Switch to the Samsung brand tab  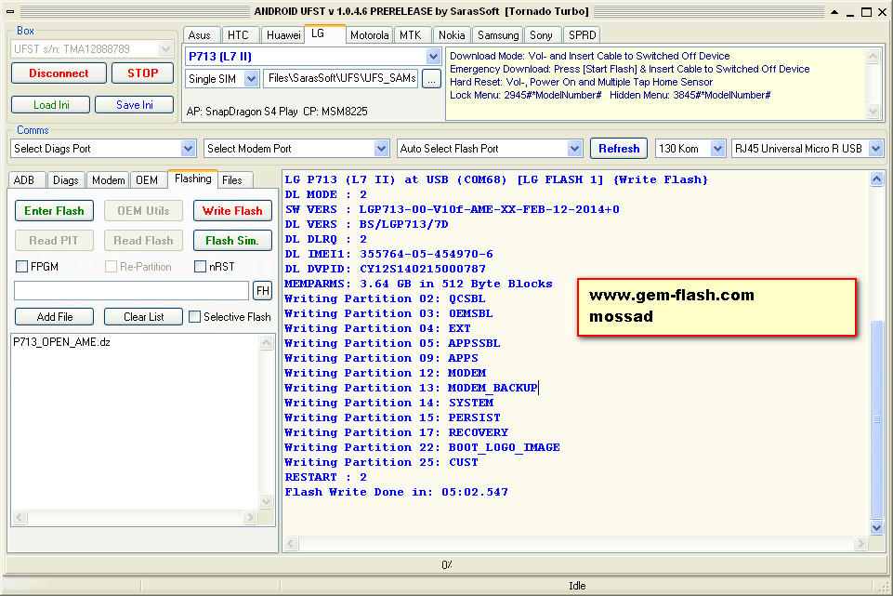coord(498,35)
